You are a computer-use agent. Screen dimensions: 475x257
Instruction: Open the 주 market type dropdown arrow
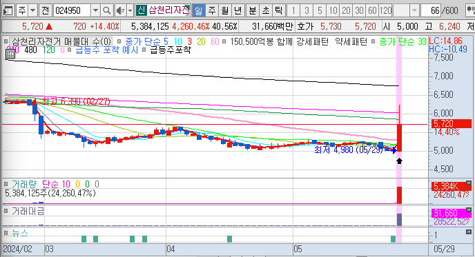pos(32,11)
